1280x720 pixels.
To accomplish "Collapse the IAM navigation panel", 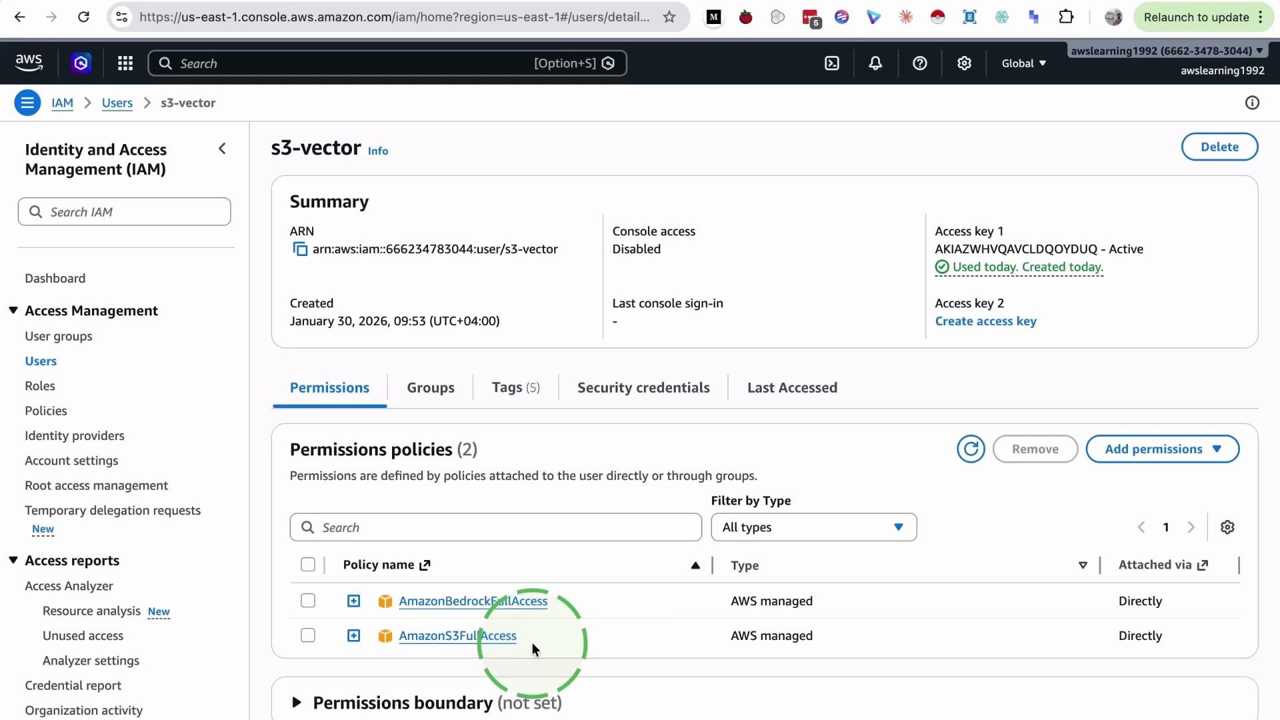I will click(x=223, y=149).
